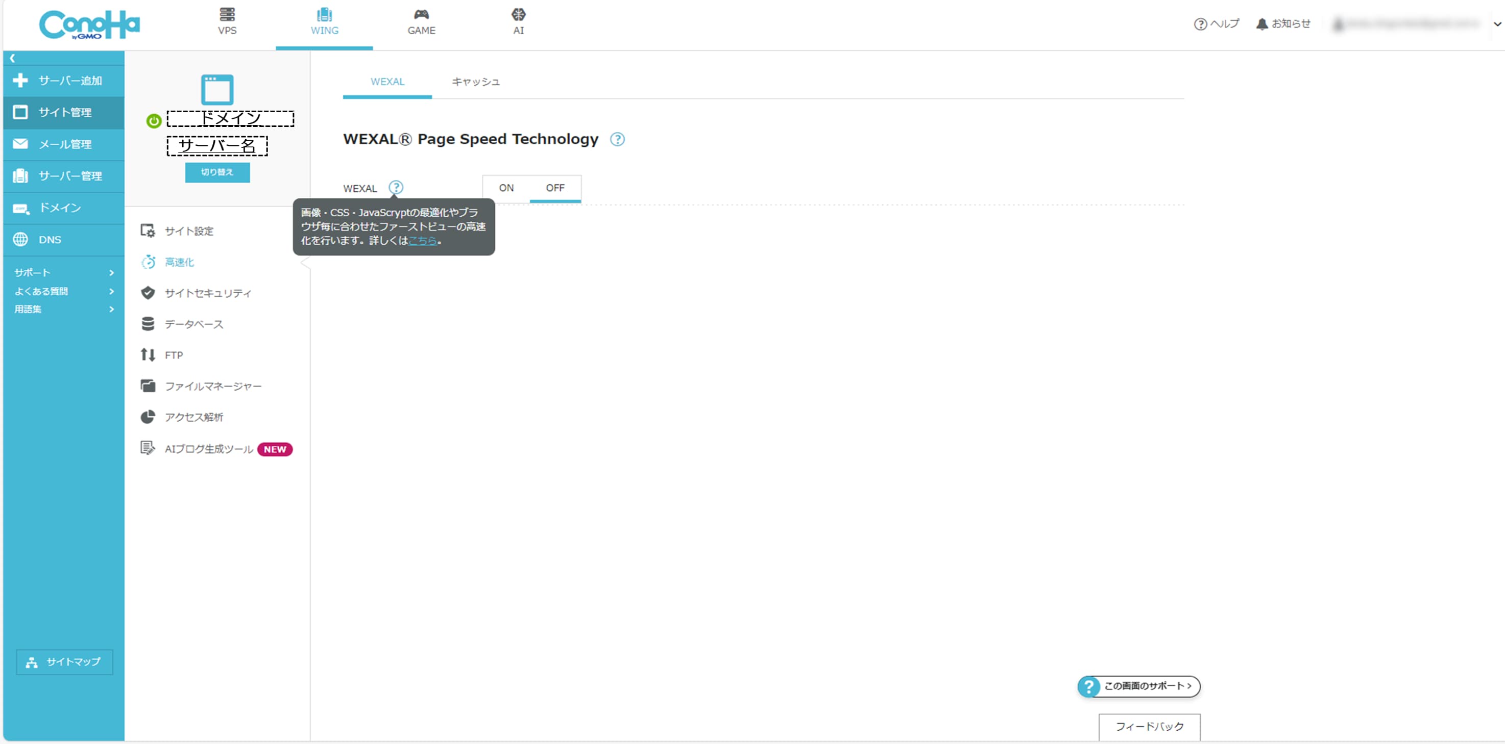Viewport: 1505px width, 744px height.
Task: Open the GAME section icon
Action: pos(421,14)
